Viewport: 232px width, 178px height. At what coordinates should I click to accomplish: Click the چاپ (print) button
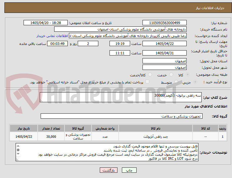click(x=129, y=170)
